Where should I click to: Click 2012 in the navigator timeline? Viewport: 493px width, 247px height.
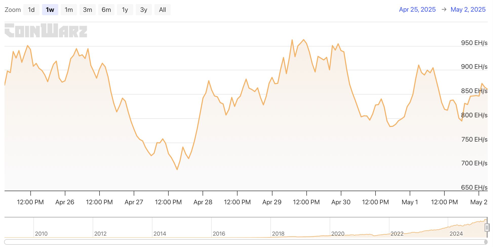point(100,234)
